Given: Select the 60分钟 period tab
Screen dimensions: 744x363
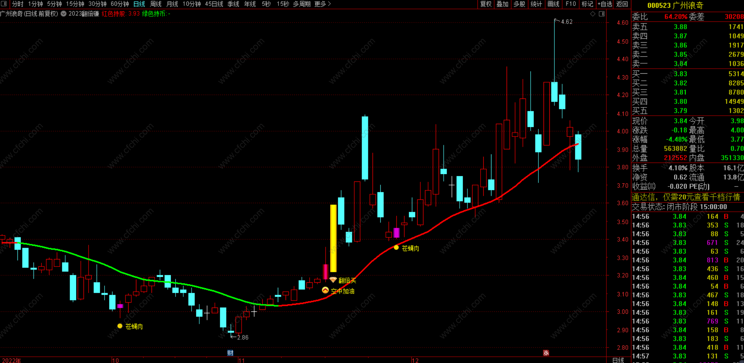Looking at the screenshot, I should (119, 4).
